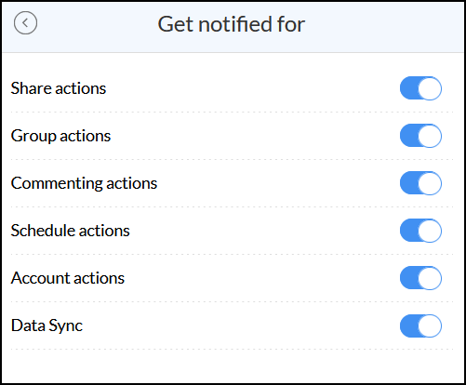
Task: Click the Commenting actions text
Action: click(84, 183)
